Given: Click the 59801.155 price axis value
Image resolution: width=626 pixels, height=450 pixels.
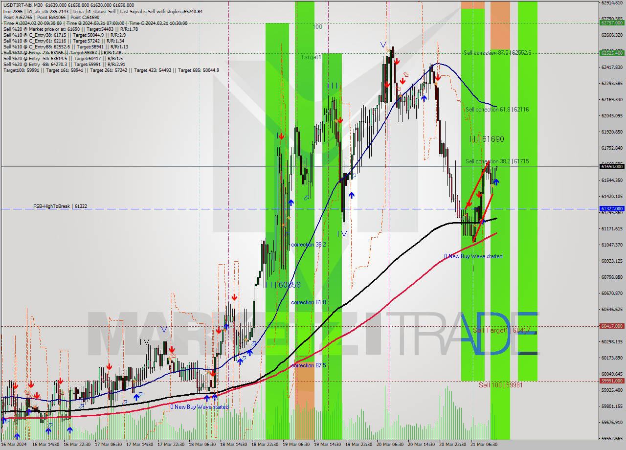Looking at the screenshot, I should pyautogui.click(x=612, y=406).
